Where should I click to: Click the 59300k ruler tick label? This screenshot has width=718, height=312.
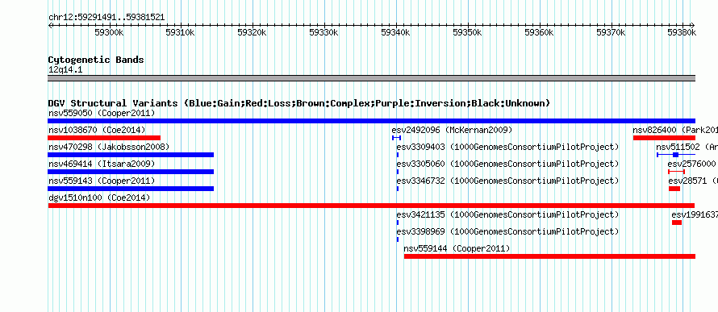[109, 33]
